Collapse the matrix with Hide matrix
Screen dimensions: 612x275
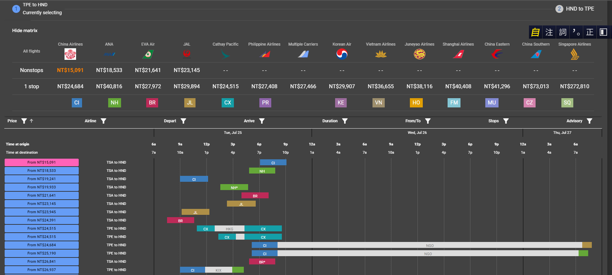click(25, 30)
